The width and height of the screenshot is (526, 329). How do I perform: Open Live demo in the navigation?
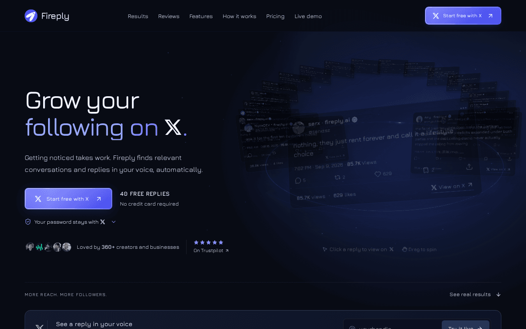308,16
